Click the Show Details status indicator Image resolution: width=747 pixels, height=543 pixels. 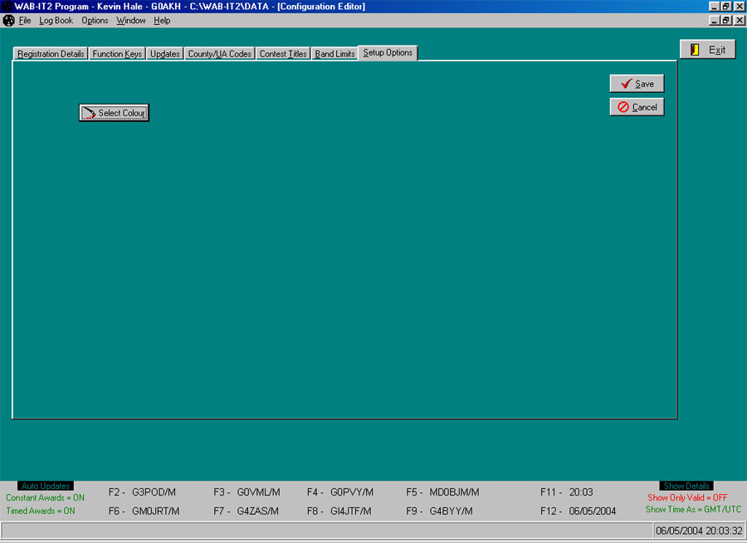point(686,485)
